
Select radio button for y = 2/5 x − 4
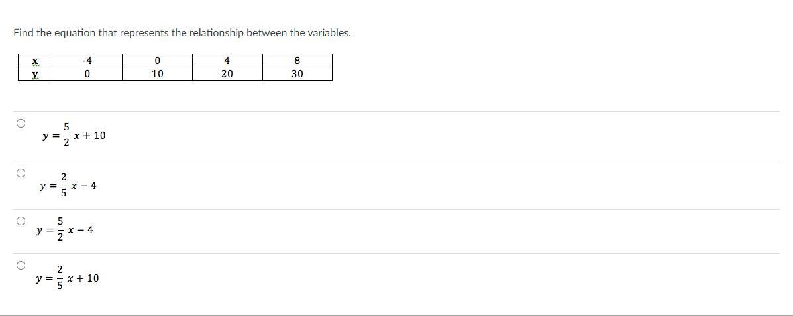click(x=21, y=173)
